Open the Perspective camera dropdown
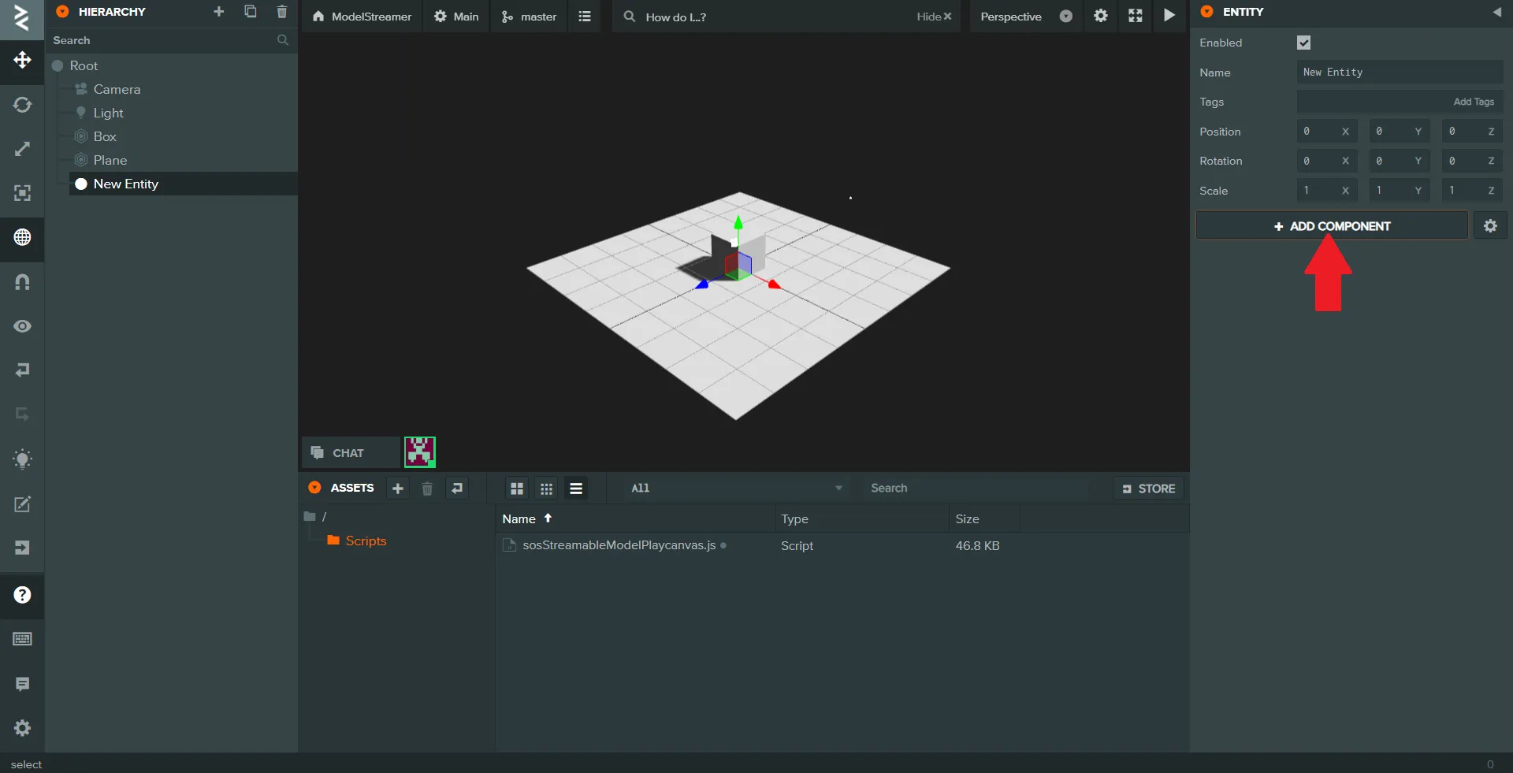 coord(1026,17)
